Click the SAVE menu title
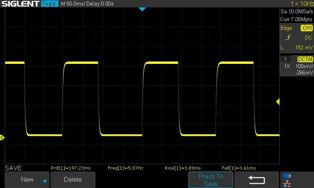The image size is (314, 188). pyautogui.click(x=13, y=168)
